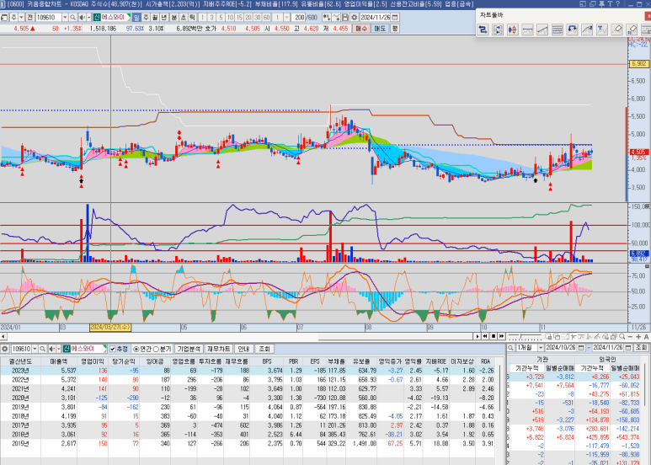Viewport: 651px width, 465px height.
Task: Switch chart to tick (틱) period
Action: pyautogui.click(x=192, y=18)
